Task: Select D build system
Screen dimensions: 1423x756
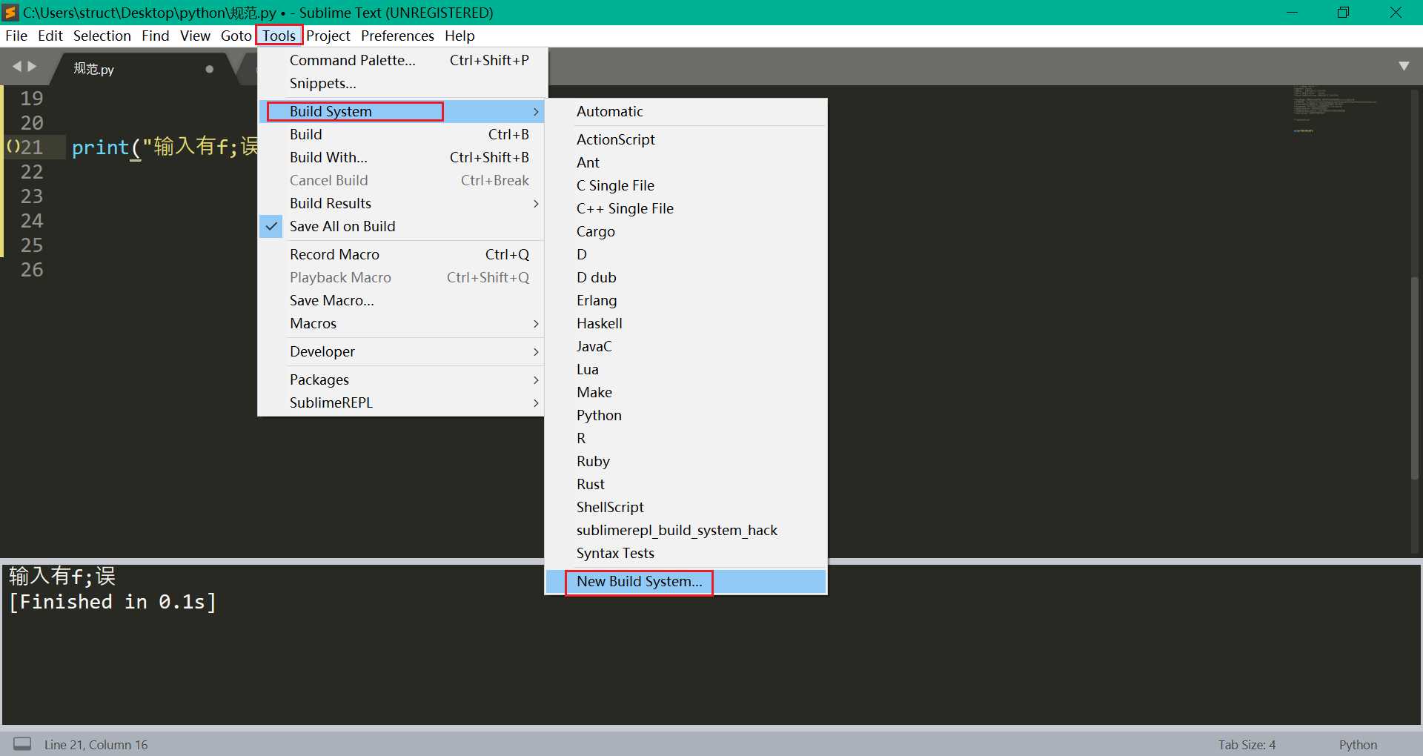Action: [686, 254]
